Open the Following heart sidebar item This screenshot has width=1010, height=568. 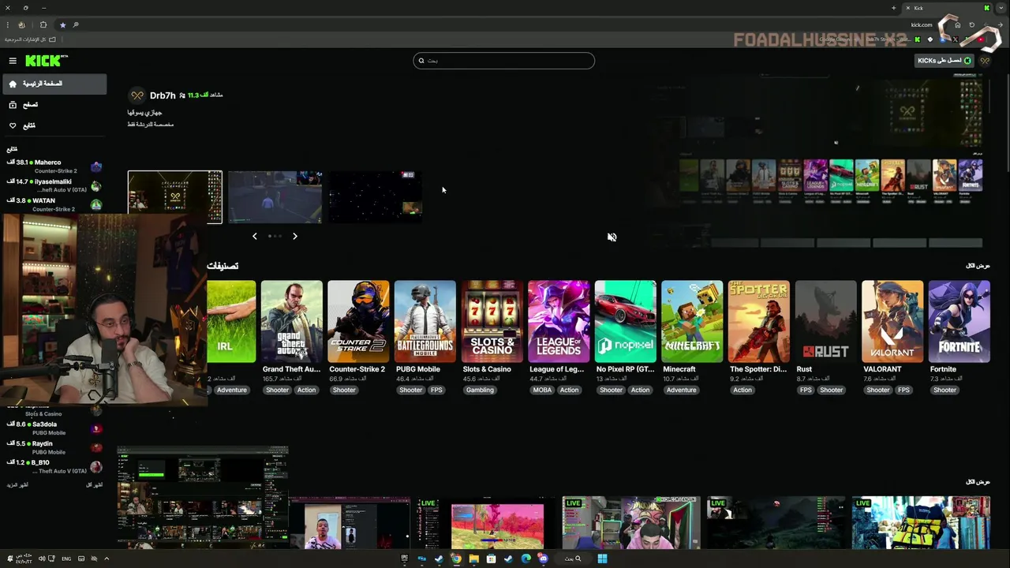click(x=54, y=125)
